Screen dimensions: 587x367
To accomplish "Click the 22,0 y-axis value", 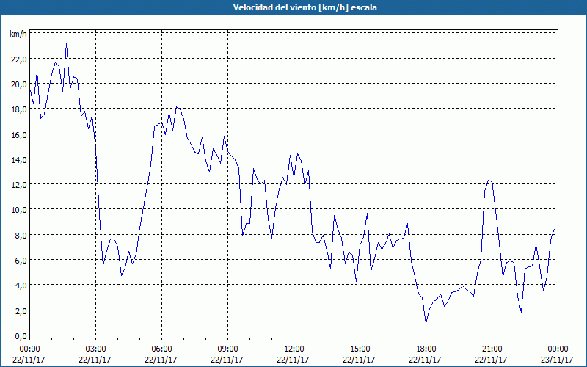I will 19,59.
